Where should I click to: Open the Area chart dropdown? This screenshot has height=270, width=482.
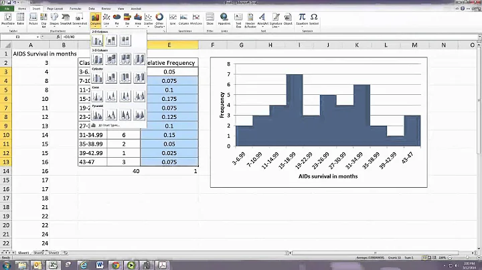coord(138,19)
